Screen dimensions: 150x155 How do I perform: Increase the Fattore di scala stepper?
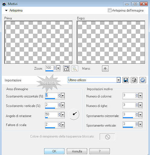click(x=59, y=124)
